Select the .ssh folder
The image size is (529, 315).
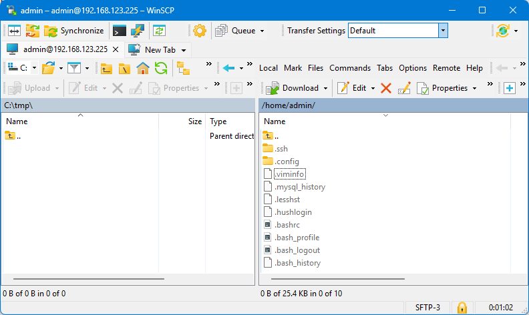click(275, 149)
